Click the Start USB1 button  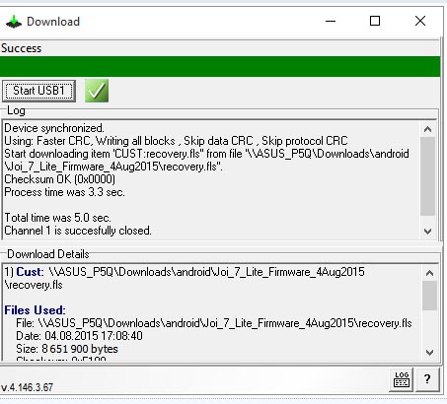pos(38,91)
